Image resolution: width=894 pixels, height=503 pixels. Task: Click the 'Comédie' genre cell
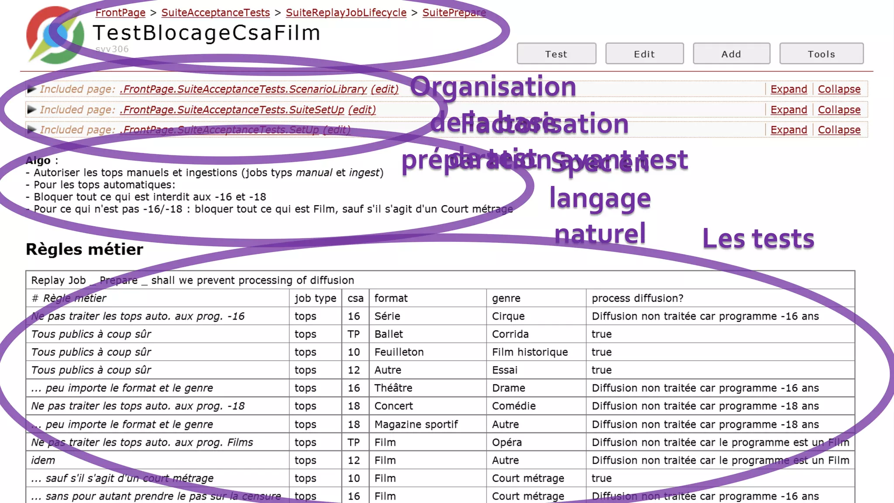[x=536, y=406]
